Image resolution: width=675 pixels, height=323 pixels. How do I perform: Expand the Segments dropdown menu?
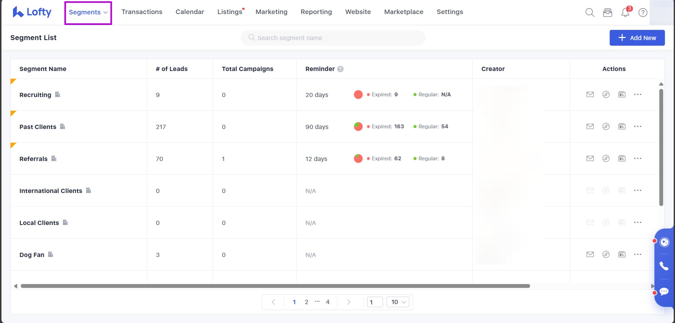click(x=88, y=12)
